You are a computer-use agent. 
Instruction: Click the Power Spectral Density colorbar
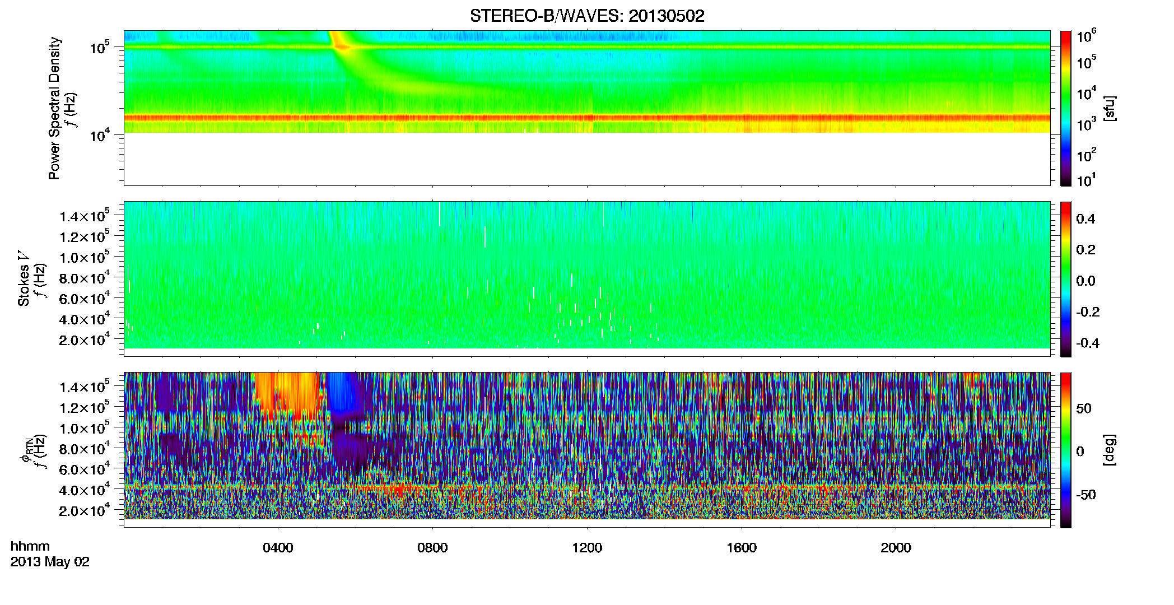(x=1066, y=108)
